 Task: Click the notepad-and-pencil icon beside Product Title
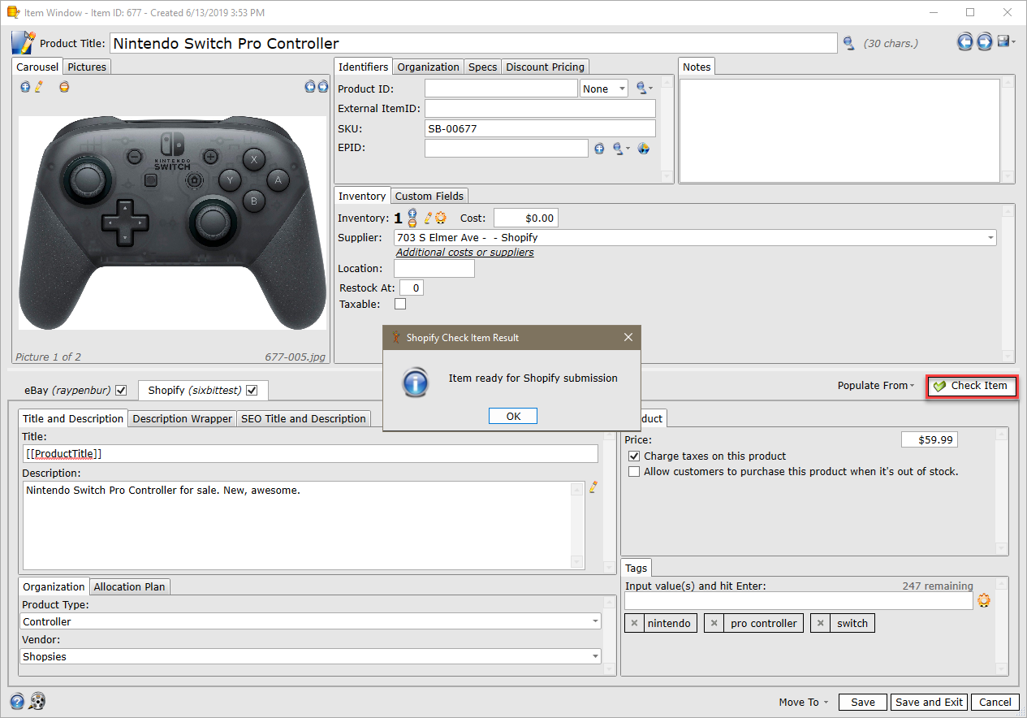23,43
